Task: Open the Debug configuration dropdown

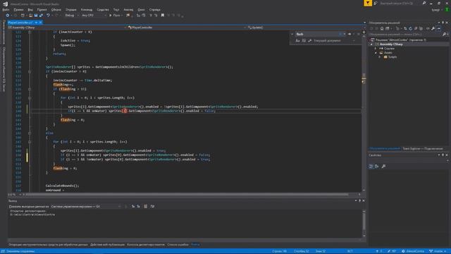Action: [72, 16]
